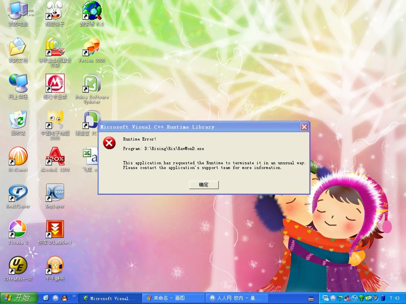Screen dimensions: 406x304
Task: Click the green wireless signal tray icon
Action: pos(362,298)
